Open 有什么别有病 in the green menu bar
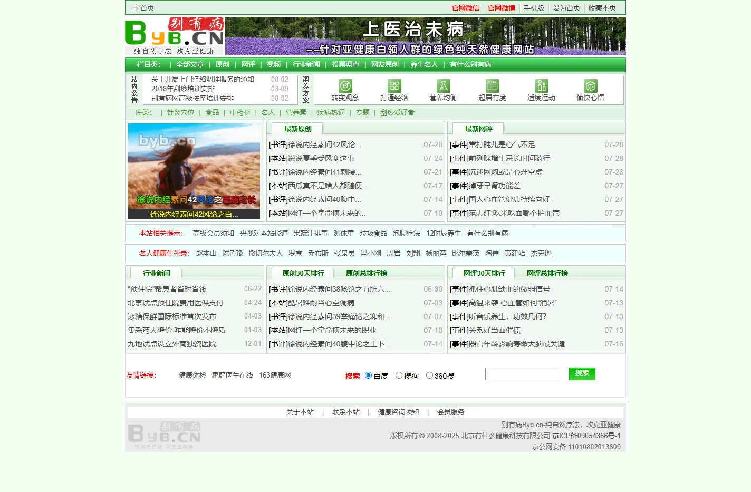Image resolution: width=751 pixels, height=492 pixels. [470, 64]
